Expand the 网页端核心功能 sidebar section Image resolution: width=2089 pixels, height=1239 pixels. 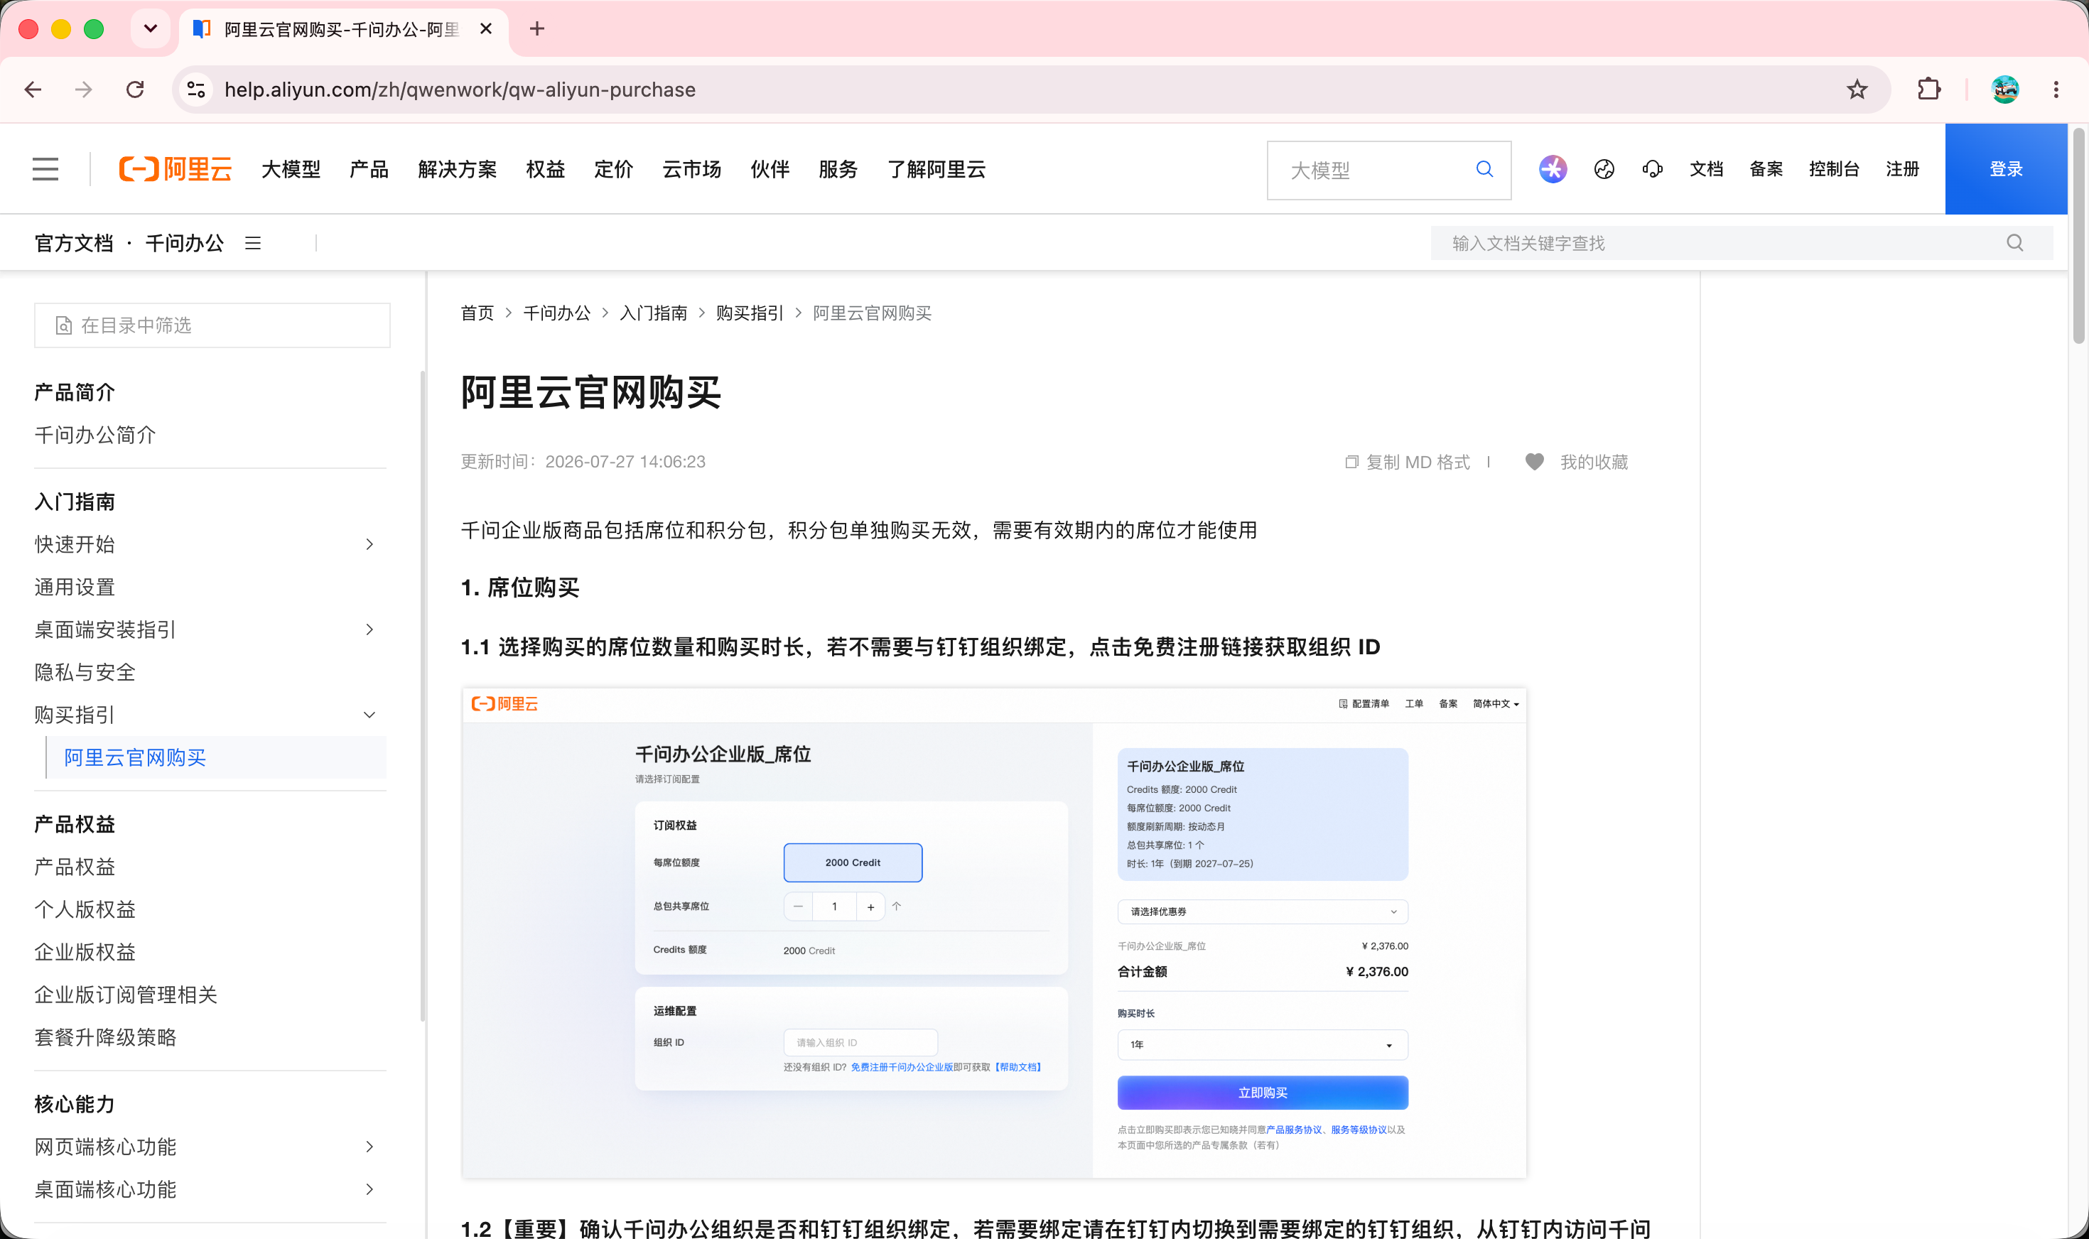370,1147
